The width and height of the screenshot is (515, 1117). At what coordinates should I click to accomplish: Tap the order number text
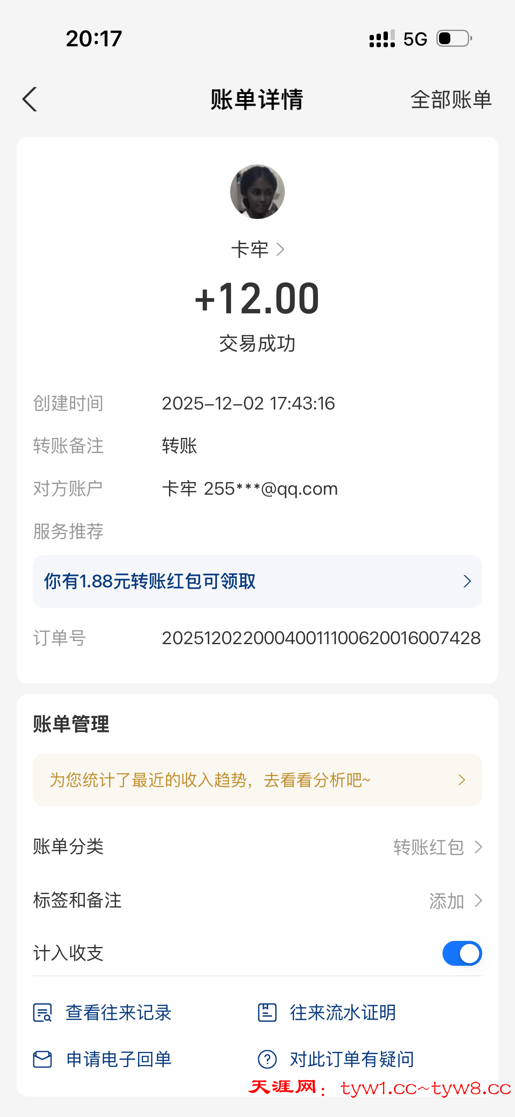[x=321, y=638]
